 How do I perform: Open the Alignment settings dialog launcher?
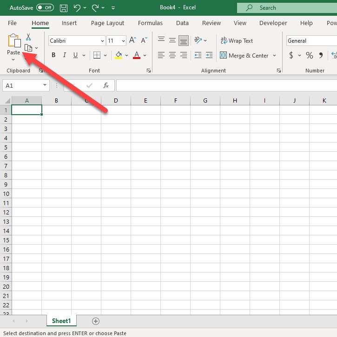(279, 71)
